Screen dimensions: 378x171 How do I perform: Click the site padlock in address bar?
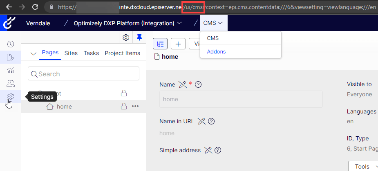click(51, 7)
